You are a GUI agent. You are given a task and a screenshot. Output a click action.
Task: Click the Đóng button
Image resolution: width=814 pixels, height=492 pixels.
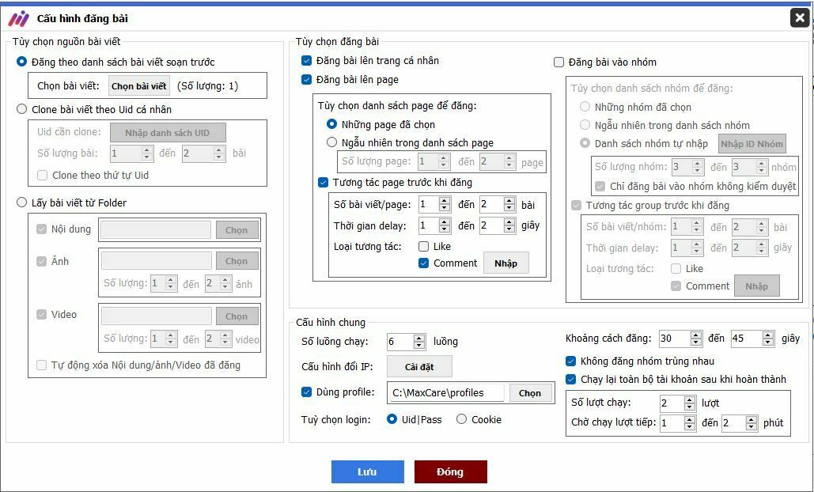click(x=450, y=472)
